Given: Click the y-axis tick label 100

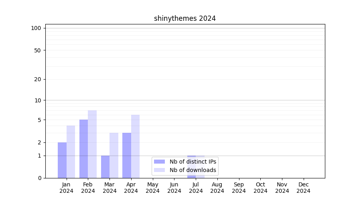Looking at the screenshot, I should 36,28.
